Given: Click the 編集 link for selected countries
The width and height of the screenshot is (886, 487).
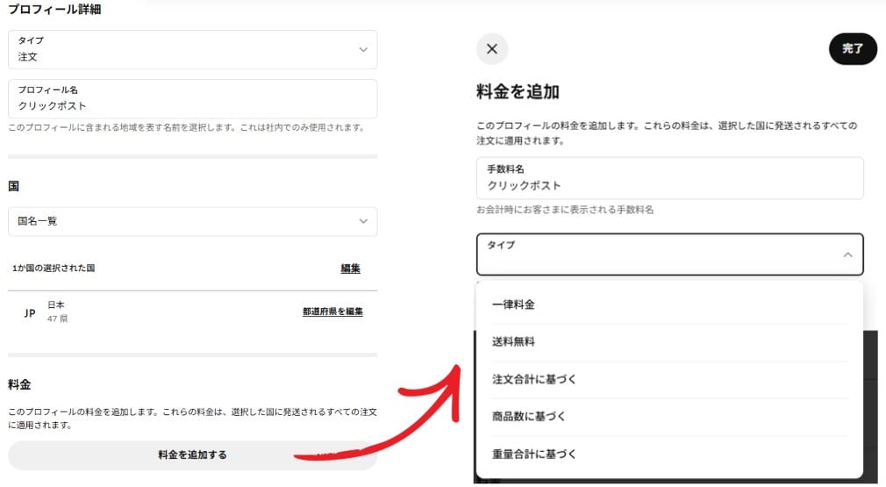Looking at the screenshot, I should pos(350,269).
